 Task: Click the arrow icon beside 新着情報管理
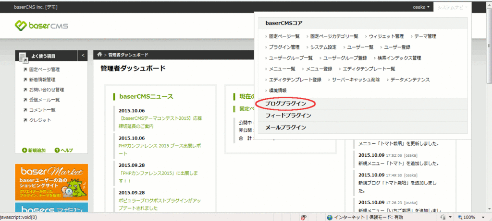pyautogui.click(x=25, y=80)
